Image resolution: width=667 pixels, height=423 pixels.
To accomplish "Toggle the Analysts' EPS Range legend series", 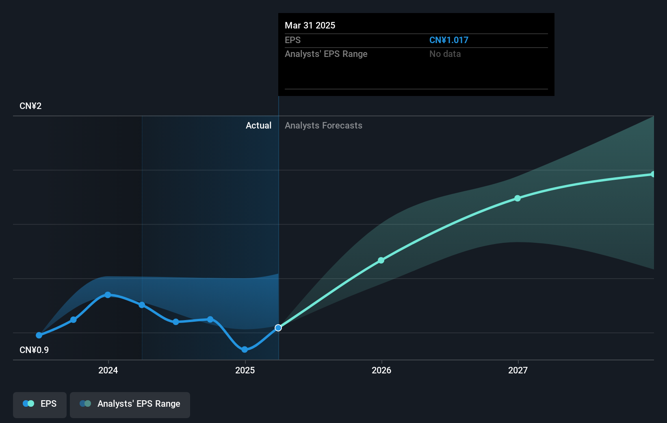I will [130, 405].
